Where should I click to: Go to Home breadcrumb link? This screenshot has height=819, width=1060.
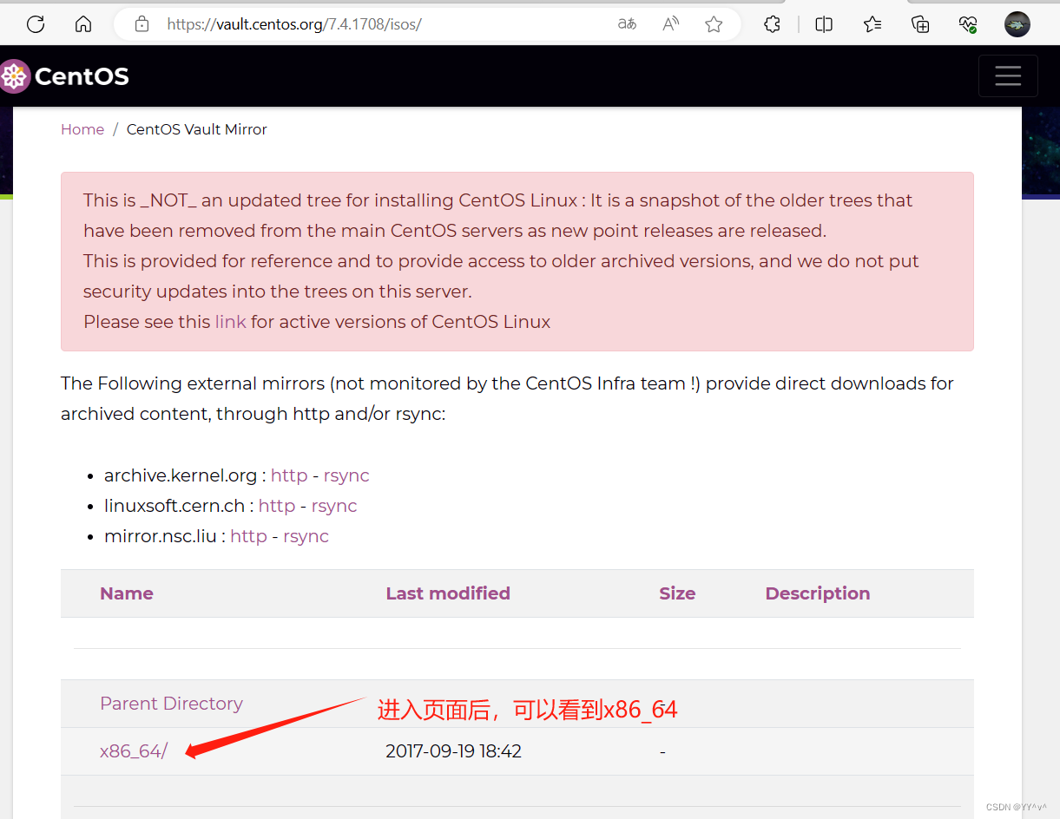tap(82, 129)
